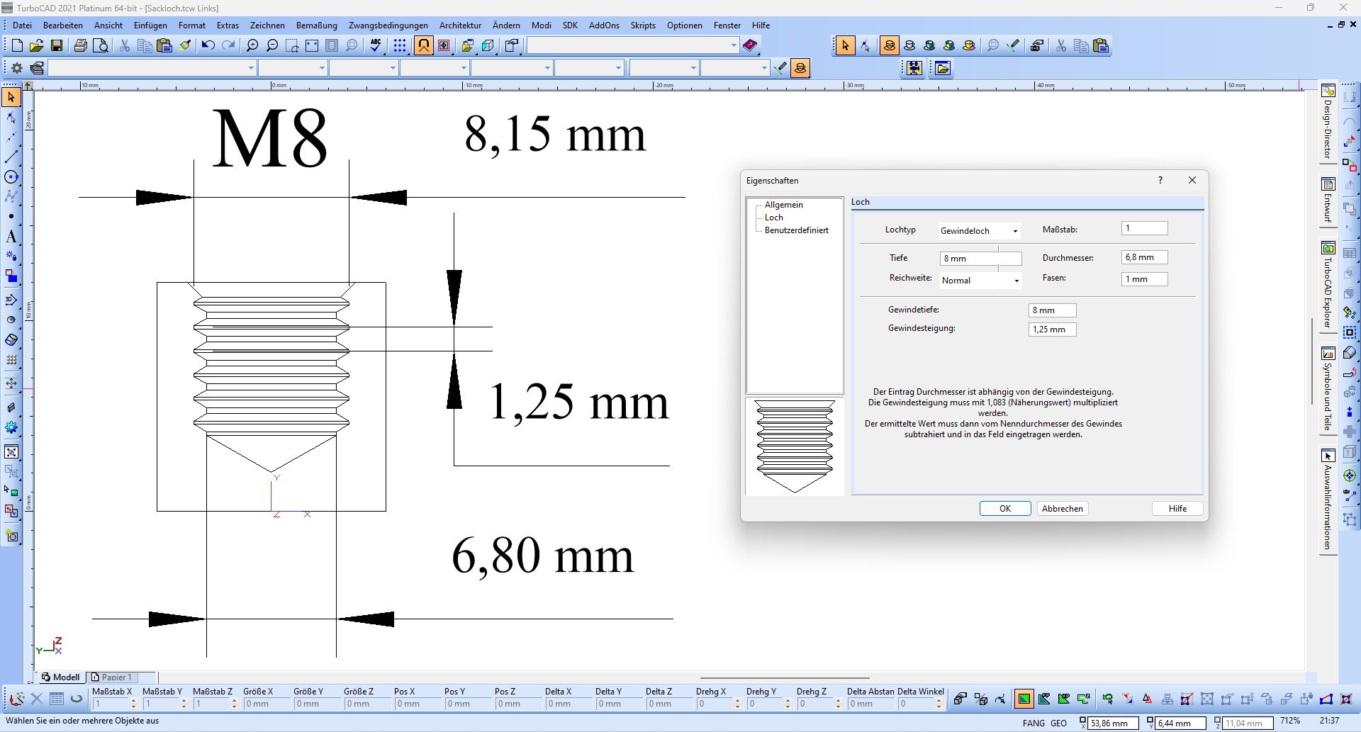Click the spell check ABC icon
The image size is (1361, 732).
click(x=376, y=46)
